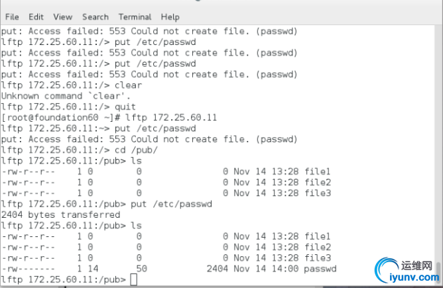This screenshot has width=443, height=288.
Task: Open the Edit menu
Action: (x=36, y=17)
